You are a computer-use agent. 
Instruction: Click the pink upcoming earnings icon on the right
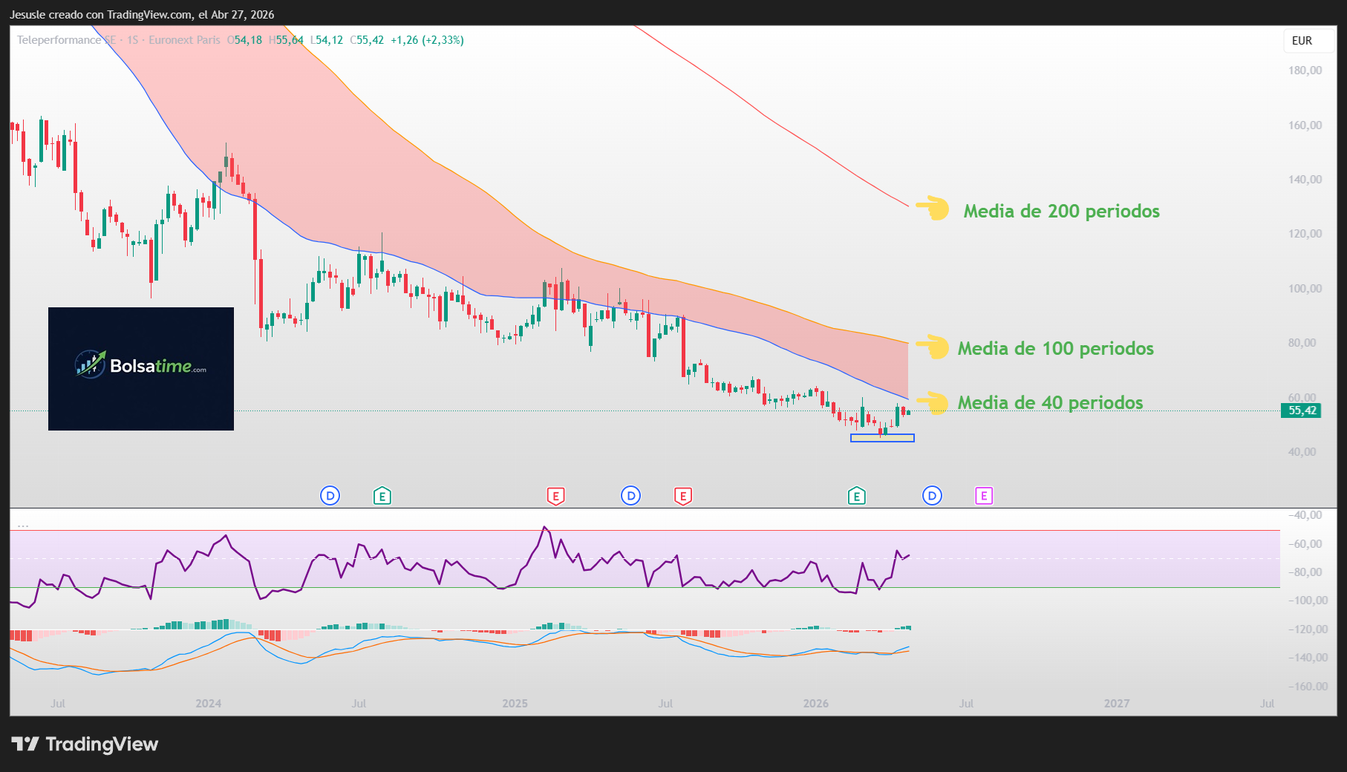[983, 495]
